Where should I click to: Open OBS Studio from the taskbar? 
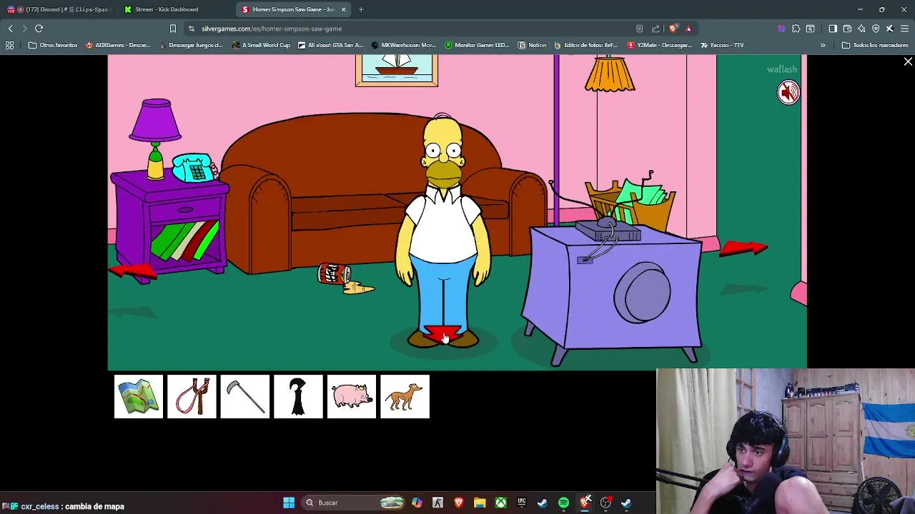click(x=605, y=503)
